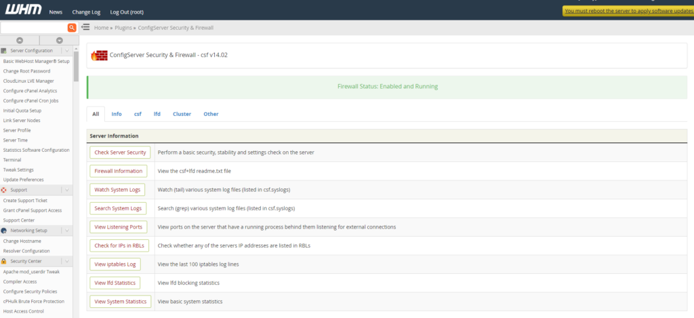Open the News menu item
Screen dimensions: 694x318
56,12
